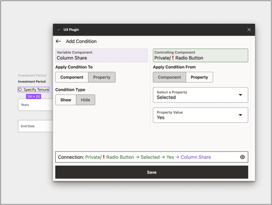This screenshot has width=272, height=205.
Task: Close the UX Plugin dialog
Action: pyautogui.click(x=249, y=30)
